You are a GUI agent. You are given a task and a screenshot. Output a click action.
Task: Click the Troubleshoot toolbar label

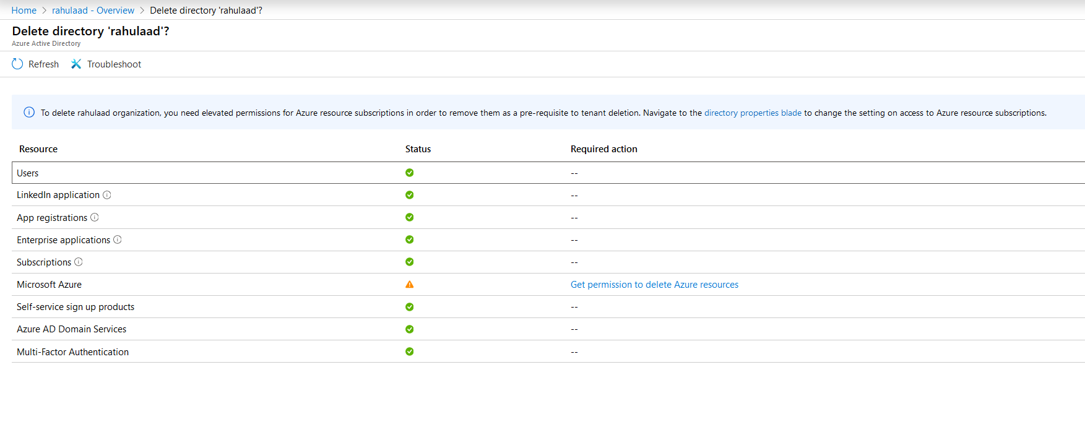pos(114,64)
